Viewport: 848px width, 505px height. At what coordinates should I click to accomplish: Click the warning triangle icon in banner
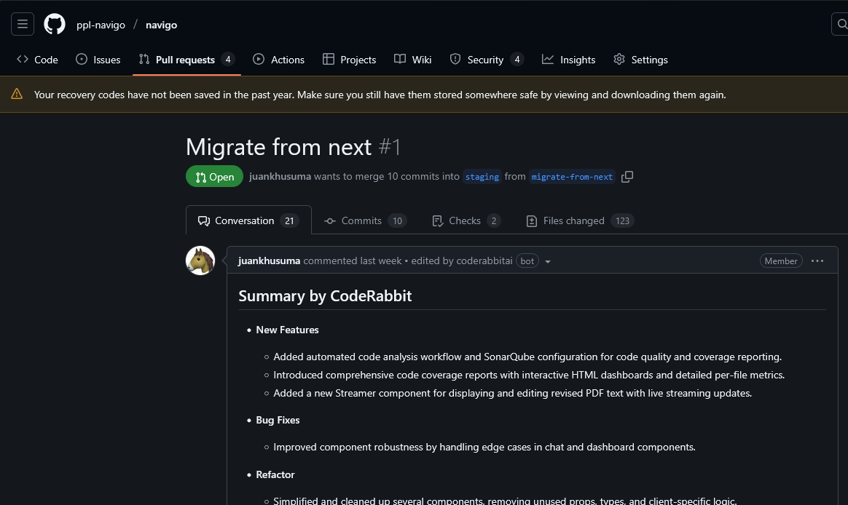pos(17,94)
